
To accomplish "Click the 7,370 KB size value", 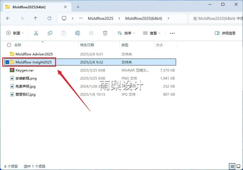I will 167,70.
